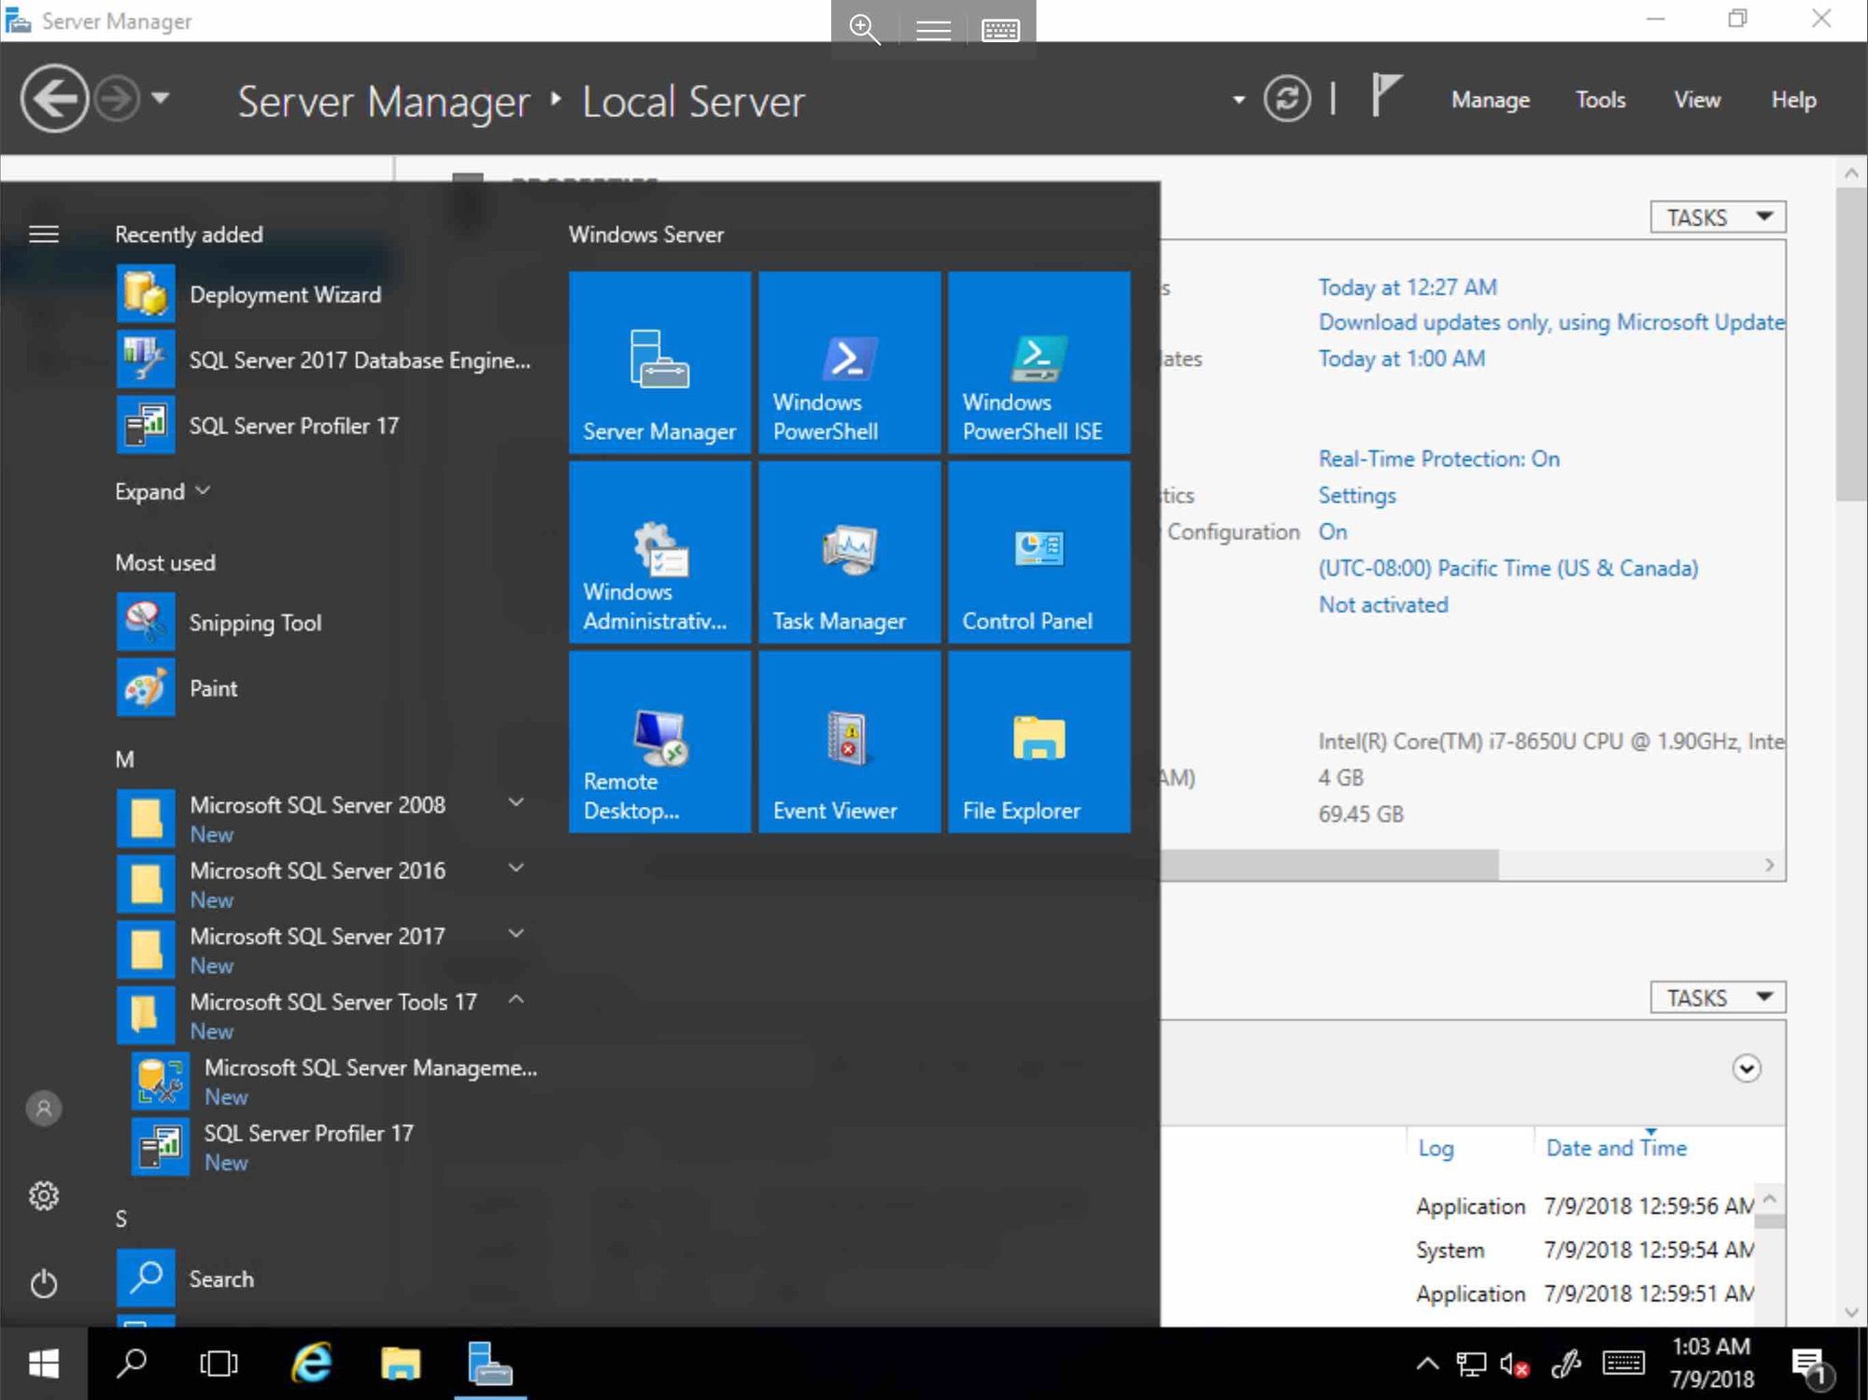Launch the Snipping Tool
This screenshot has height=1400, width=1868.
[327, 622]
